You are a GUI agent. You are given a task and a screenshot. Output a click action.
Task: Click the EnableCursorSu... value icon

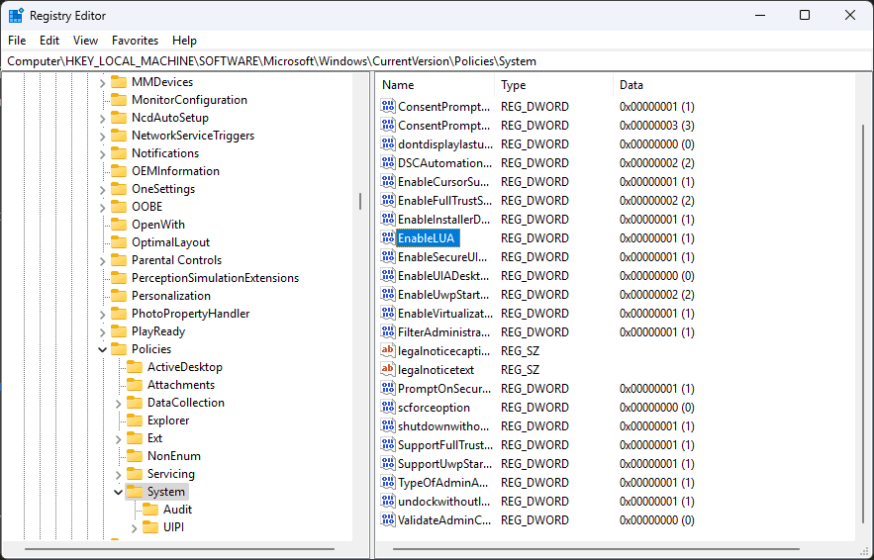coord(387,182)
